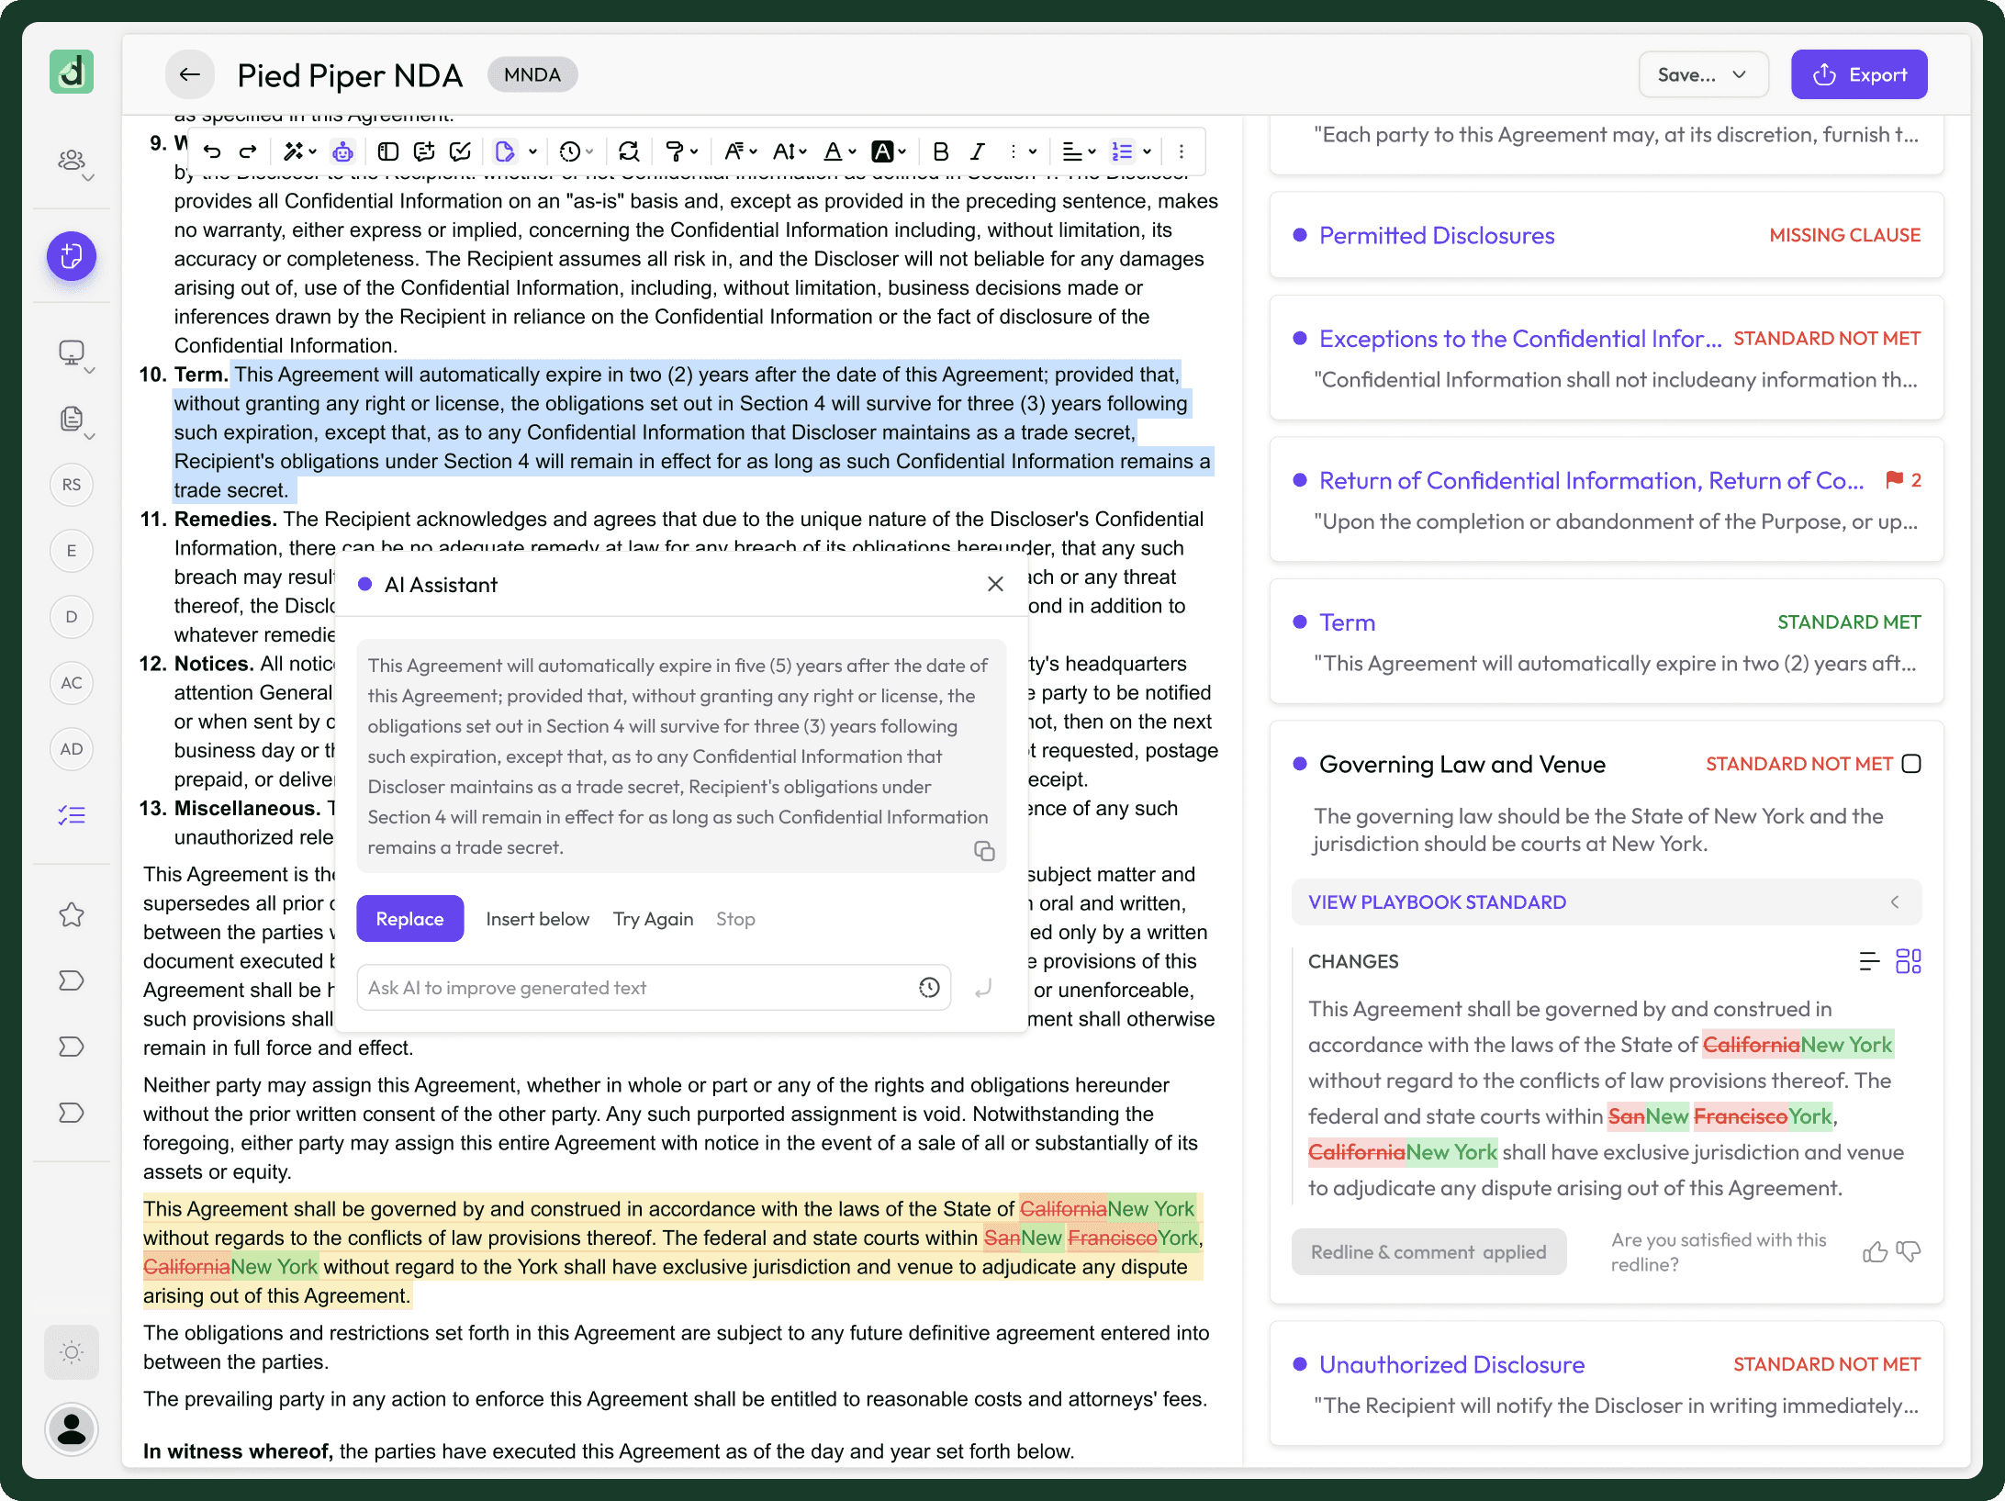Screen dimensions: 2005x1501
Task: Click the AI robot assistant toolbar icon
Action: pos(342,151)
